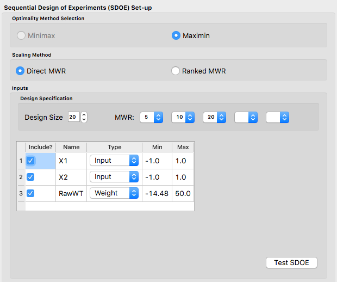
Task: Open the first MWR dropdown showing 5
Action: [151, 117]
